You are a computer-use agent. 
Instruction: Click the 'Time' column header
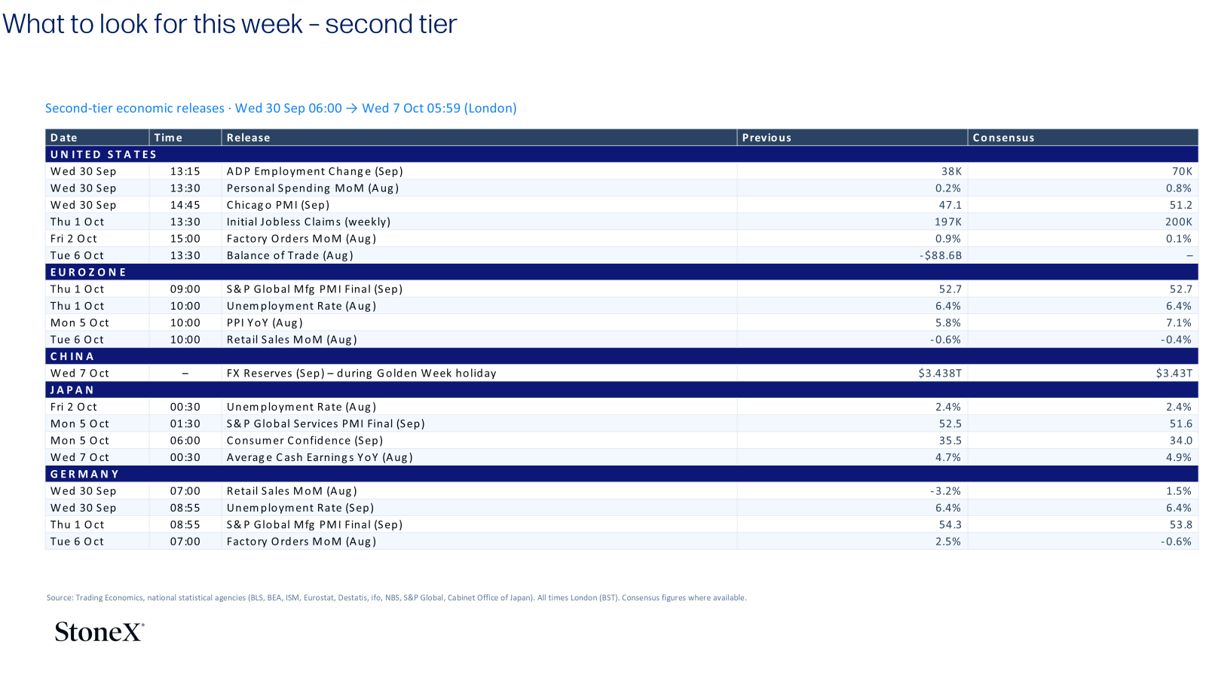tap(185, 138)
